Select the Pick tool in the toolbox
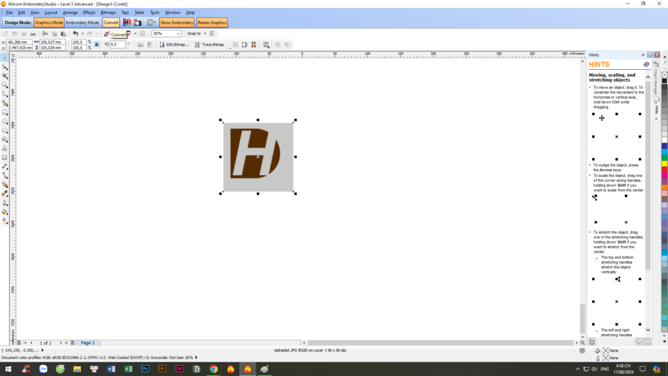668x376 pixels. [5, 57]
